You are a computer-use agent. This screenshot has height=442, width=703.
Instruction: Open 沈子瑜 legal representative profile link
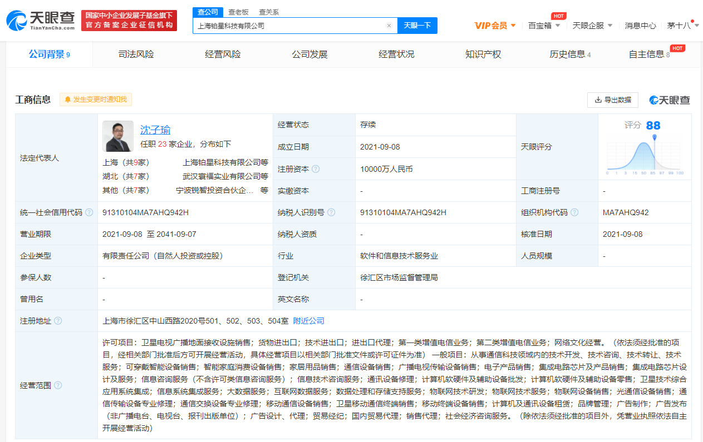[155, 130]
